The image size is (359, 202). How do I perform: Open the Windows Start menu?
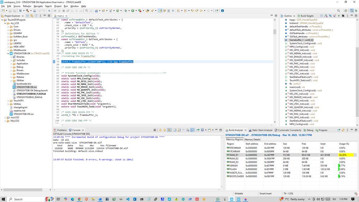coord(4,199)
